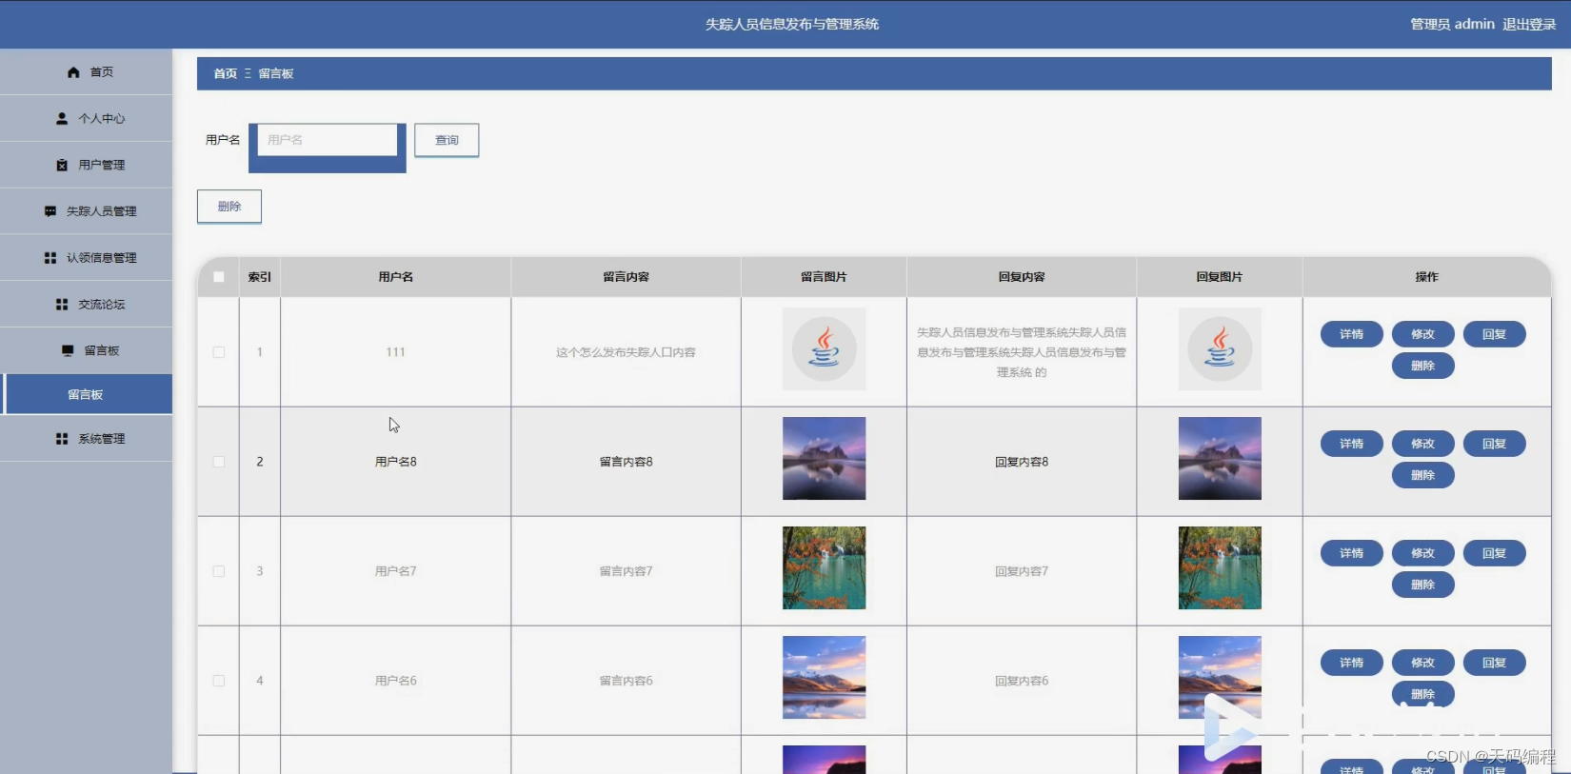Image resolution: width=1571 pixels, height=774 pixels.
Task: Click the grid icon beside 交流论坛
Action: [62, 305]
